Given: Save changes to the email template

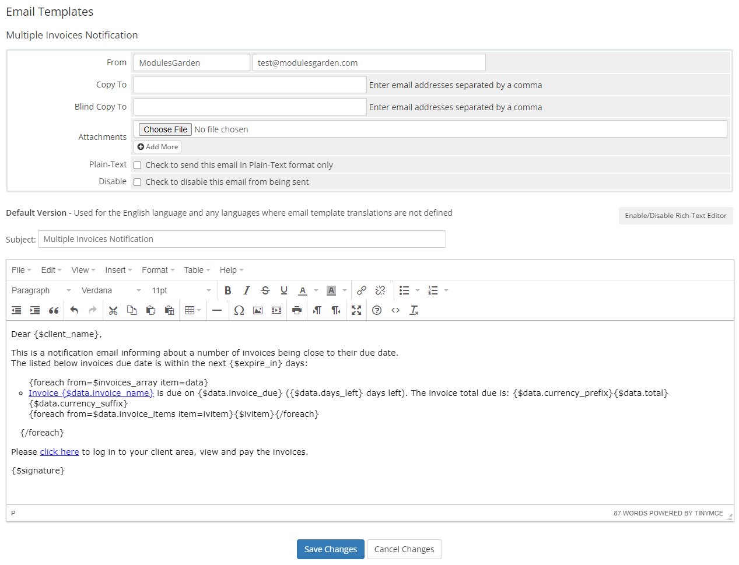Looking at the screenshot, I should [x=330, y=549].
